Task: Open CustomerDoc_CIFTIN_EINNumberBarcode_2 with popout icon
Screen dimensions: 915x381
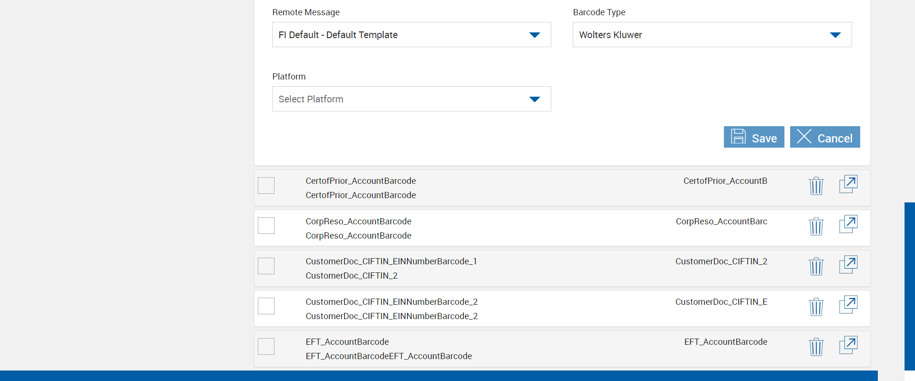Action: 848,305
